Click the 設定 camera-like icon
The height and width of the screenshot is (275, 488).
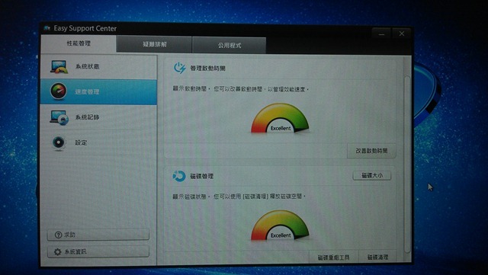[59, 142]
